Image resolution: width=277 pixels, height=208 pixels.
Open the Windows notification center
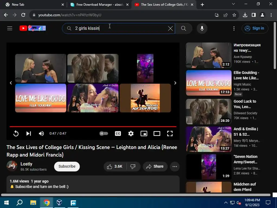coord(268,203)
